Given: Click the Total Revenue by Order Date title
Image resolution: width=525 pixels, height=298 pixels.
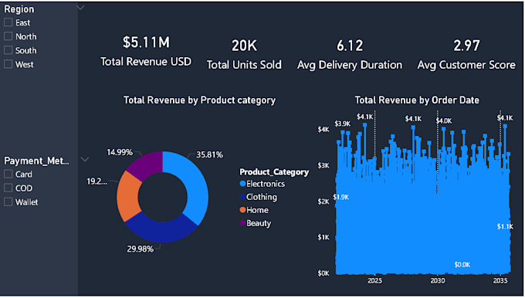Looking at the screenshot, I should (417, 100).
